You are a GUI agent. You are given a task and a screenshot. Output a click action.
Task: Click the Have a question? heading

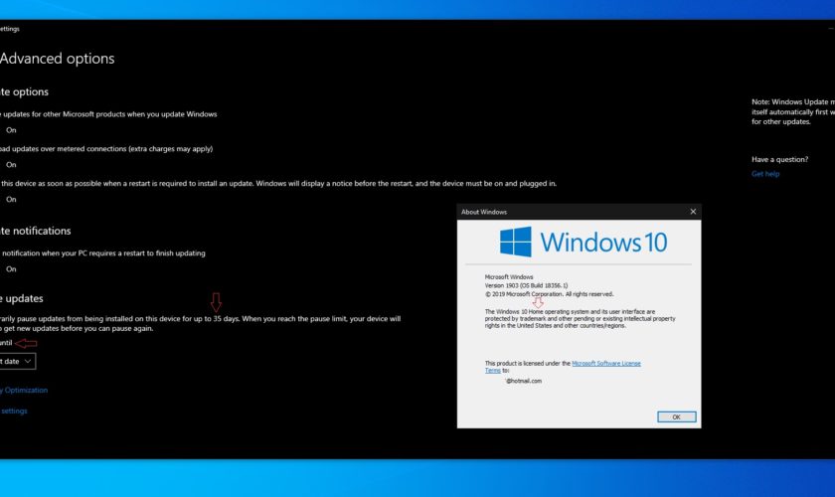pyautogui.click(x=779, y=159)
